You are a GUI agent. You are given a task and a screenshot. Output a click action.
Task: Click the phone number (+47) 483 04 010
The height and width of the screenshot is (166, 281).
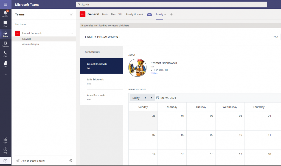(161, 70)
